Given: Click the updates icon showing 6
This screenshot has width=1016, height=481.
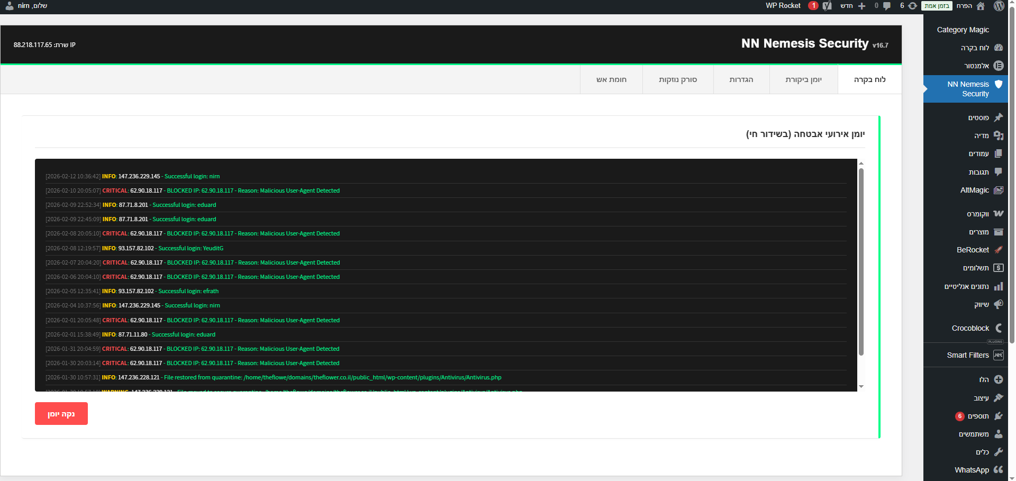Looking at the screenshot, I should tap(909, 6).
